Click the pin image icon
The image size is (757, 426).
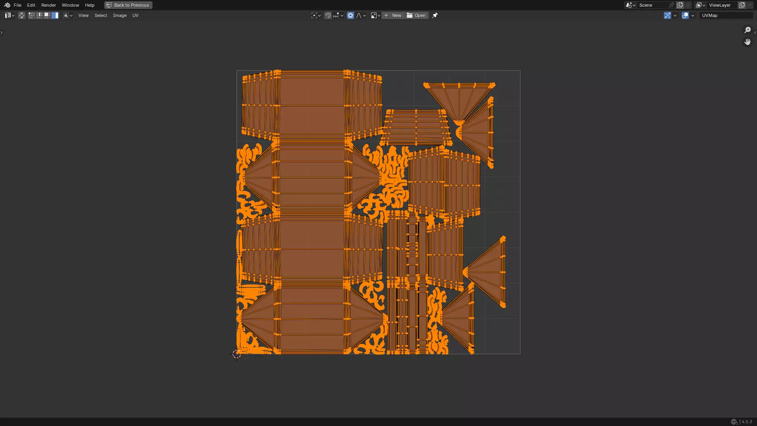tap(435, 15)
